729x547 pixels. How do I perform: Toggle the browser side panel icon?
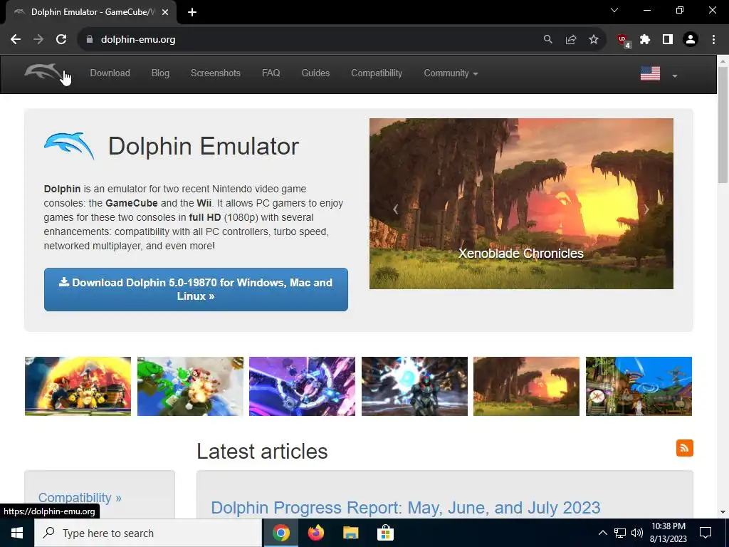pos(668,40)
